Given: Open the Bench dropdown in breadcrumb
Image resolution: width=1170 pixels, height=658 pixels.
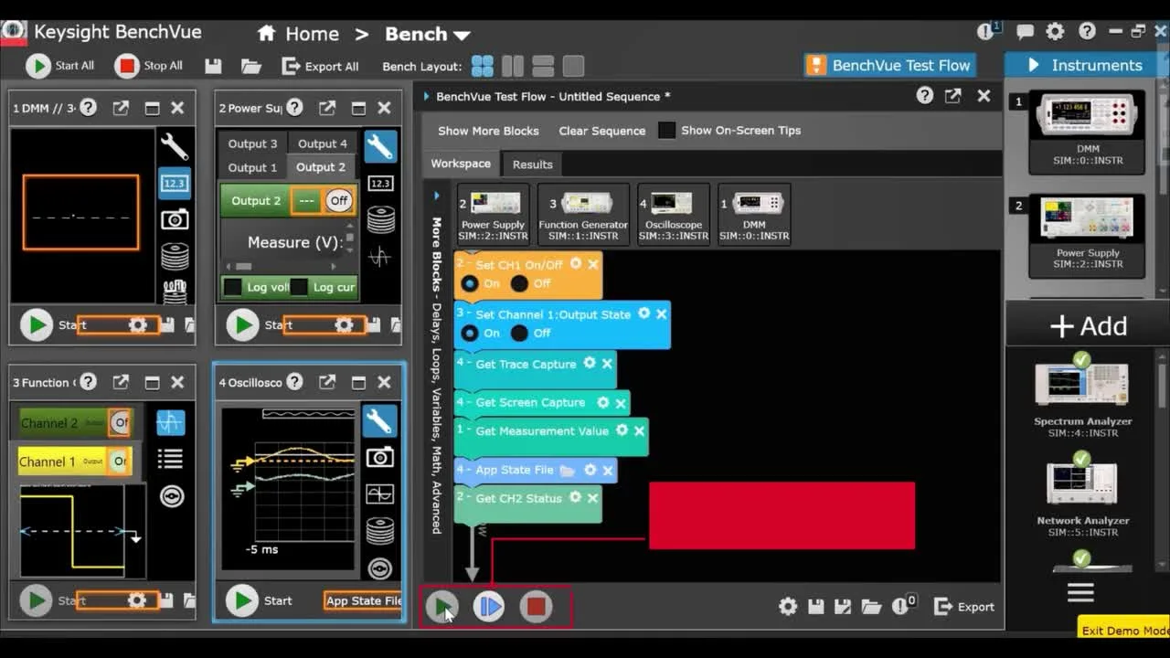Looking at the screenshot, I should (427, 34).
